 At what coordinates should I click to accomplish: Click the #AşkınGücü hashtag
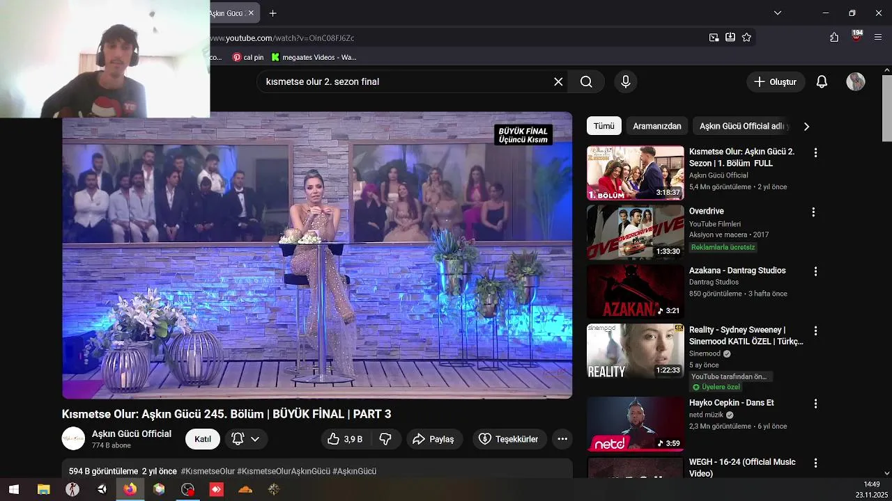pyautogui.click(x=355, y=471)
